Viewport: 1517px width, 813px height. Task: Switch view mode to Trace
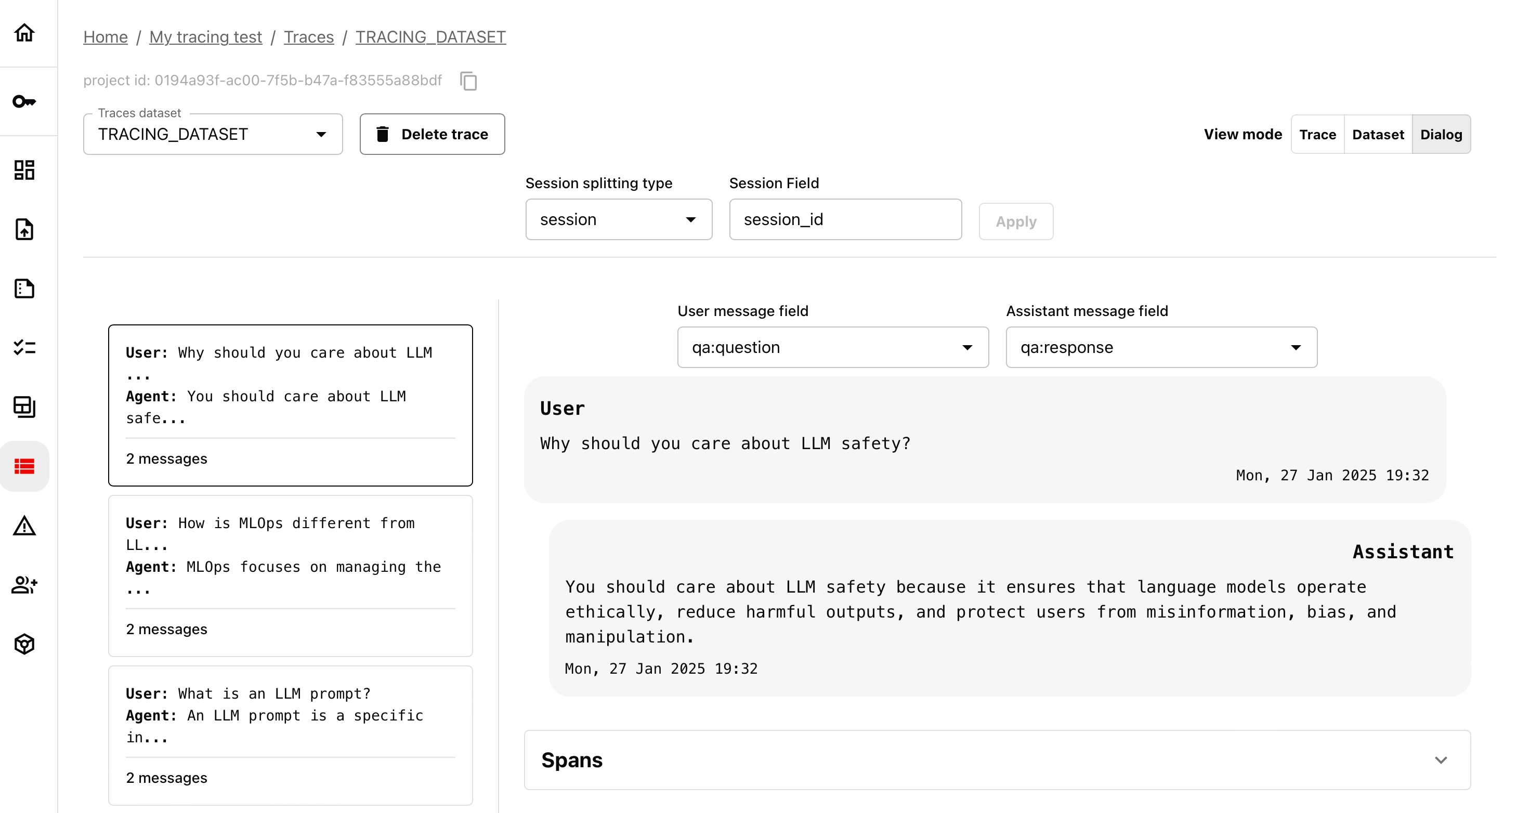click(1317, 134)
